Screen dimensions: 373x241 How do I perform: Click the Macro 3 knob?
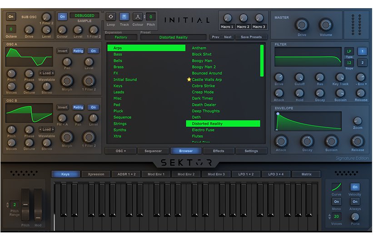(x=259, y=18)
